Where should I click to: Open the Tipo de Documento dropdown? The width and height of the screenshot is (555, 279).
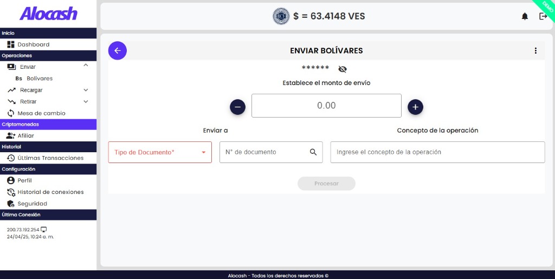coord(160,152)
